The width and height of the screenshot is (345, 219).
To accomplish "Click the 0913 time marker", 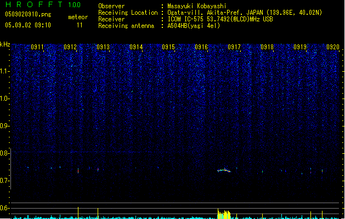I will tap(103, 47).
